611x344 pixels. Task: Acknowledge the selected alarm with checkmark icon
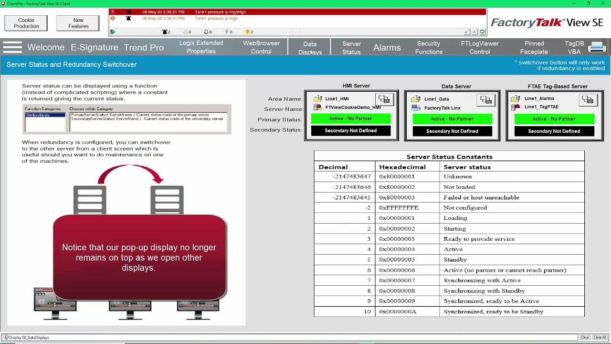tap(467, 32)
